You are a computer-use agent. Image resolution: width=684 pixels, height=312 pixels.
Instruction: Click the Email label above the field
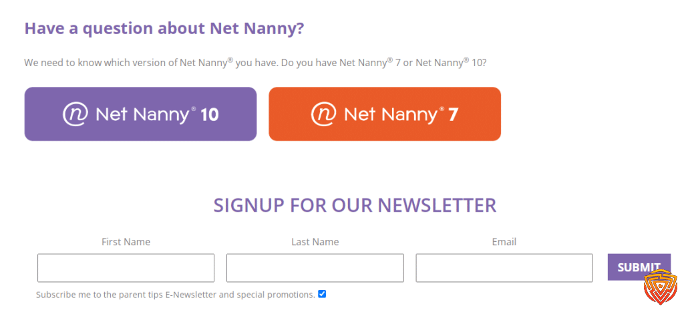(504, 242)
